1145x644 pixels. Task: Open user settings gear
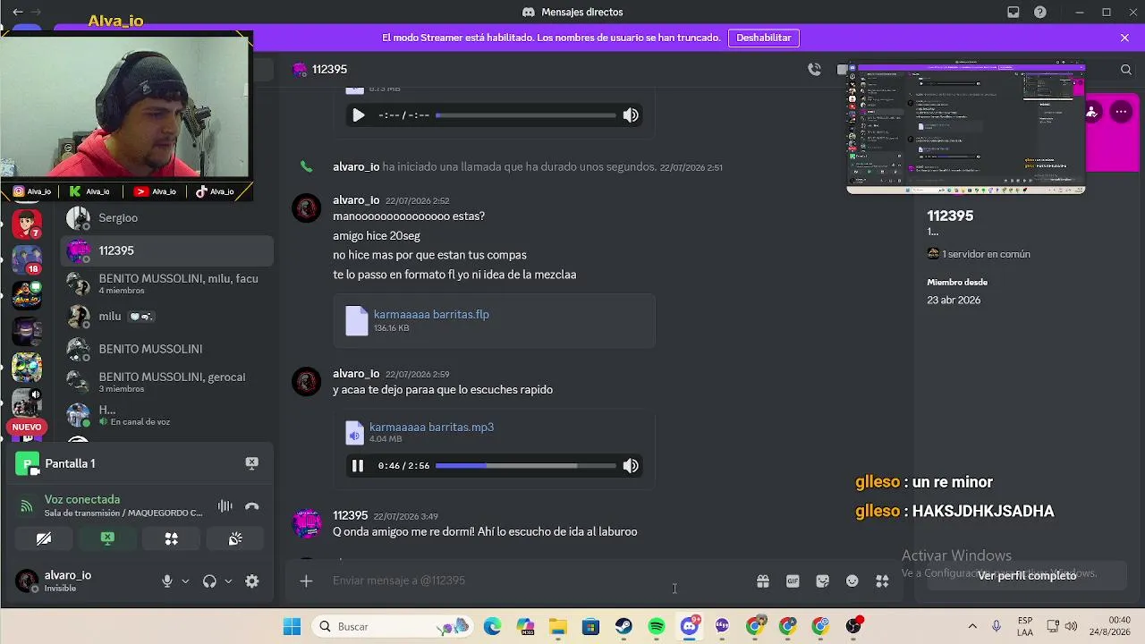pyautogui.click(x=252, y=581)
